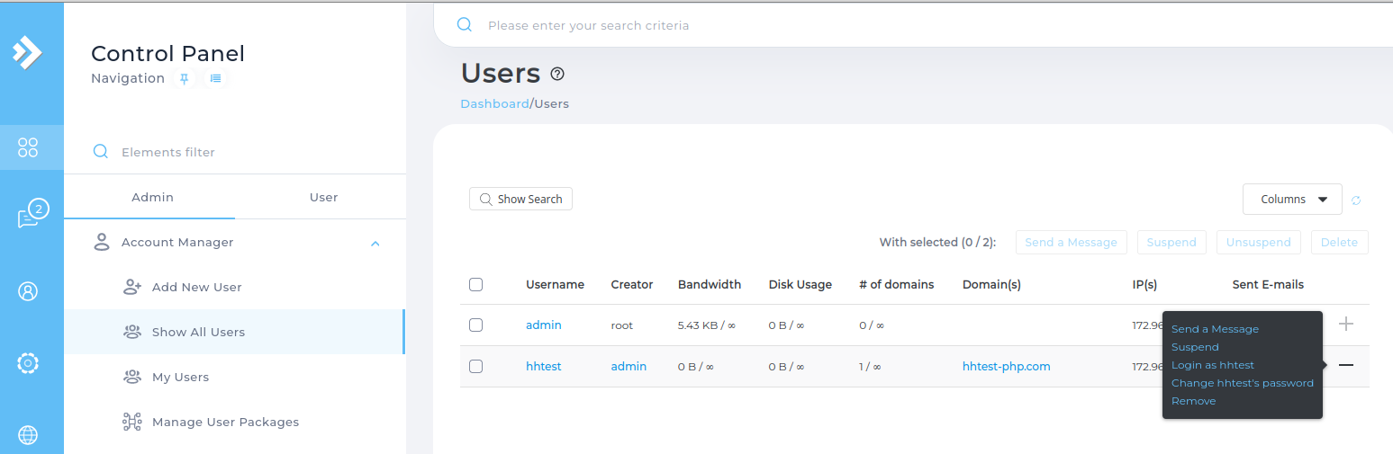Image resolution: width=1393 pixels, height=454 pixels.
Task: Click the DirectAdmin logo icon
Action: pyautogui.click(x=28, y=52)
